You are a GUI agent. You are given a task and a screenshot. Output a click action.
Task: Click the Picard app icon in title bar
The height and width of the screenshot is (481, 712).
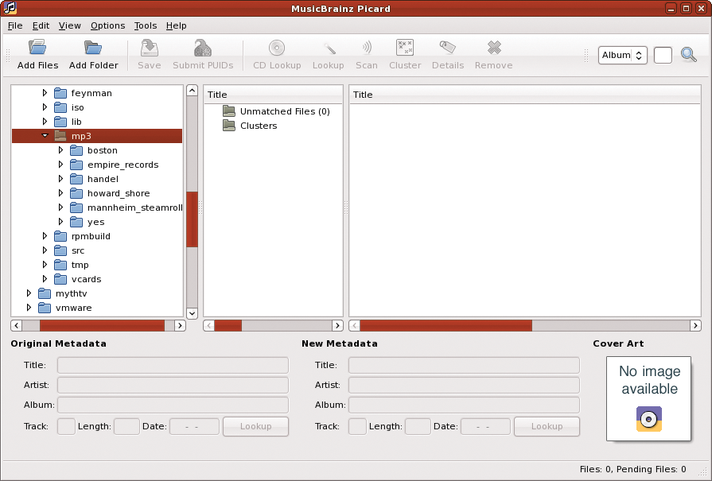pos(10,8)
